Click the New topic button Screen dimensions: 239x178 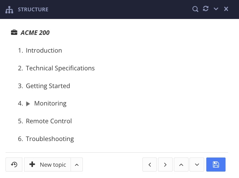click(x=48, y=165)
